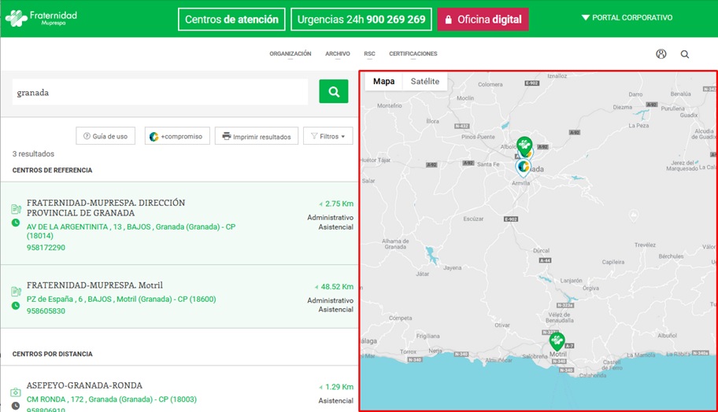718x412 pixels.
Task: Open Guía de uso
Action: (105, 136)
